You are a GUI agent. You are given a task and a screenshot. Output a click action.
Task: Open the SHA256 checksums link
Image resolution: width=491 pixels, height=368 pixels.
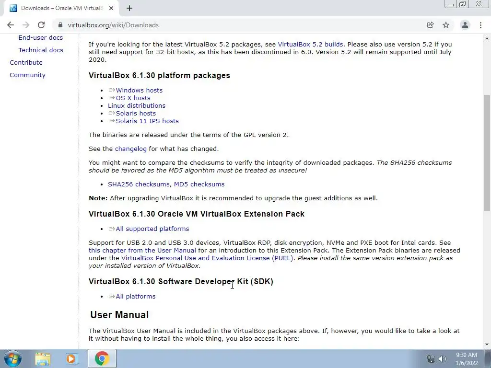[139, 184]
